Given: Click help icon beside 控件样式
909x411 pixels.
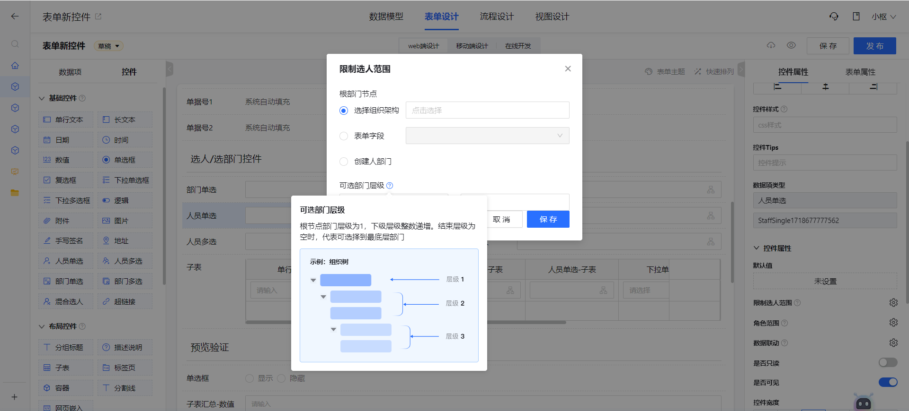Looking at the screenshot, I should [784, 109].
